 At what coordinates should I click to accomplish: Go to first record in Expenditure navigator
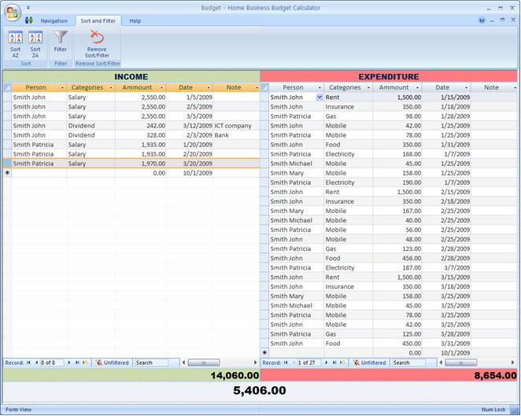click(286, 363)
